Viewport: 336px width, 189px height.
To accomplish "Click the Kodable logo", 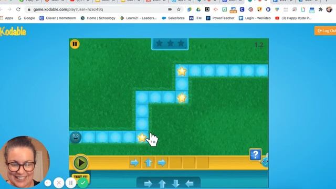I will (x=13, y=32).
